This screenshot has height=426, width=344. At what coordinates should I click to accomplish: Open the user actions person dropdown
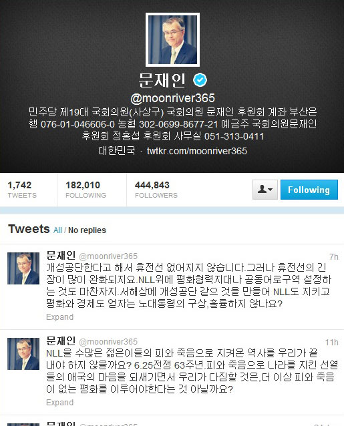tap(265, 190)
